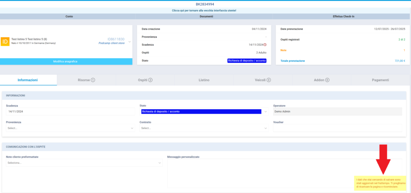Switch to the Pagamenti tab
The image size is (411, 193).
380,80
